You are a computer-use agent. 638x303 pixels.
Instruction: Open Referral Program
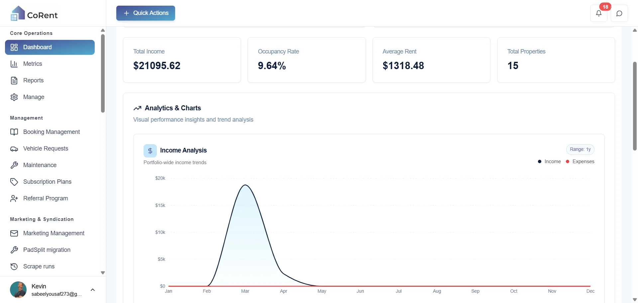tap(50, 198)
